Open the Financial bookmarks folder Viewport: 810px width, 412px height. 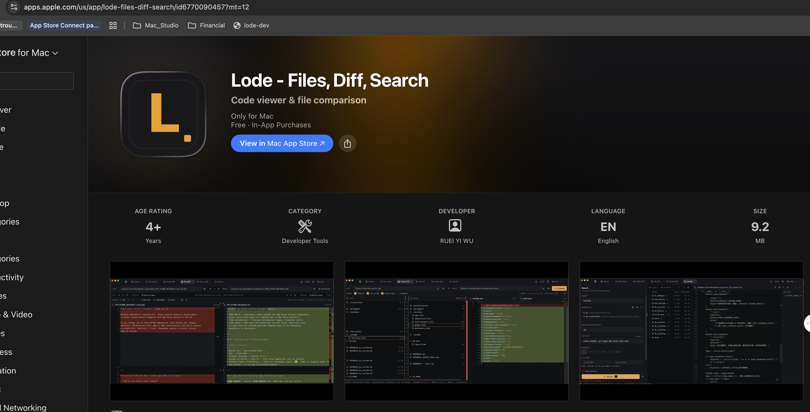click(206, 25)
